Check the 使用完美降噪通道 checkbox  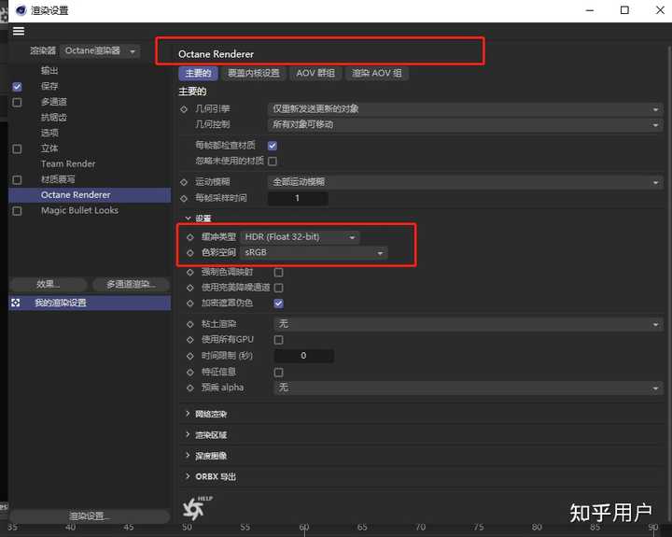[x=278, y=288]
